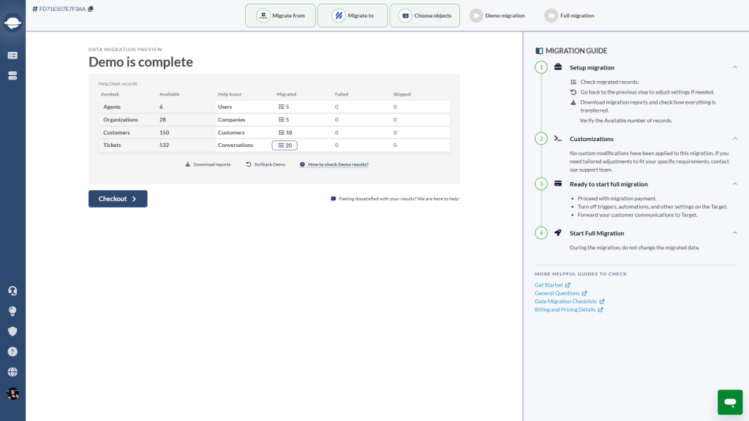Image resolution: width=749 pixels, height=421 pixels.
Task: View 18 migrated Customers records
Action: click(x=285, y=133)
